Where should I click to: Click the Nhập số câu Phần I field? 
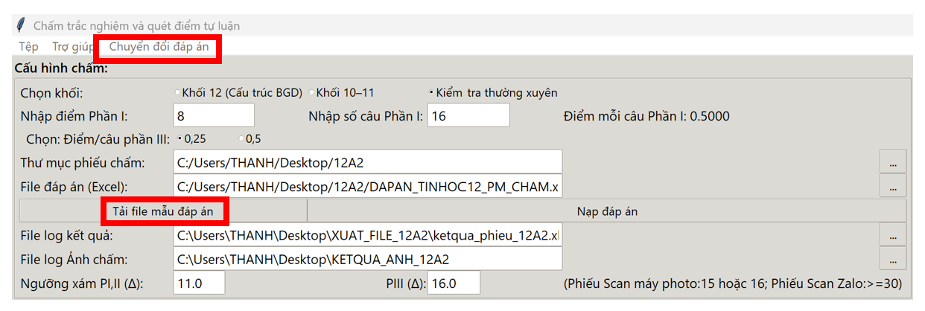coord(468,115)
